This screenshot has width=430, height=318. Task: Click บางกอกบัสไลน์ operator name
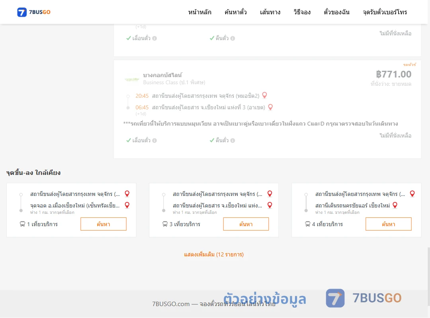point(162,75)
